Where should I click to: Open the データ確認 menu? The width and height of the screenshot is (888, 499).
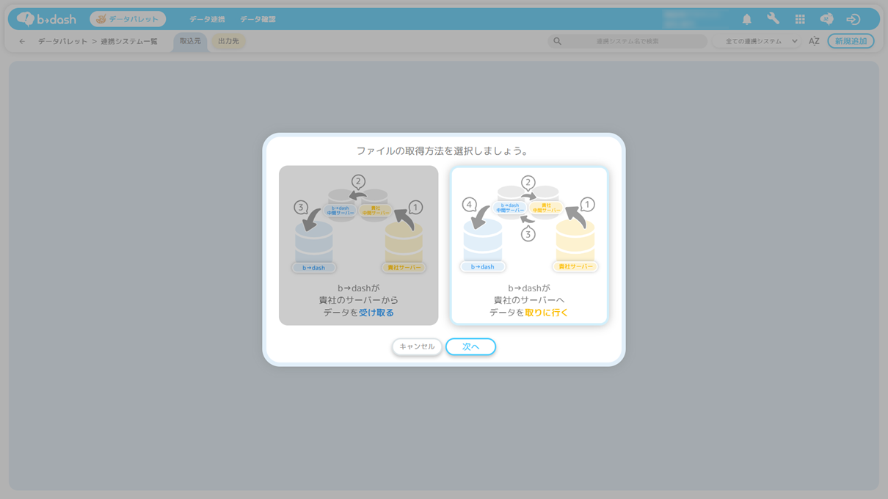tap(258, 20)
